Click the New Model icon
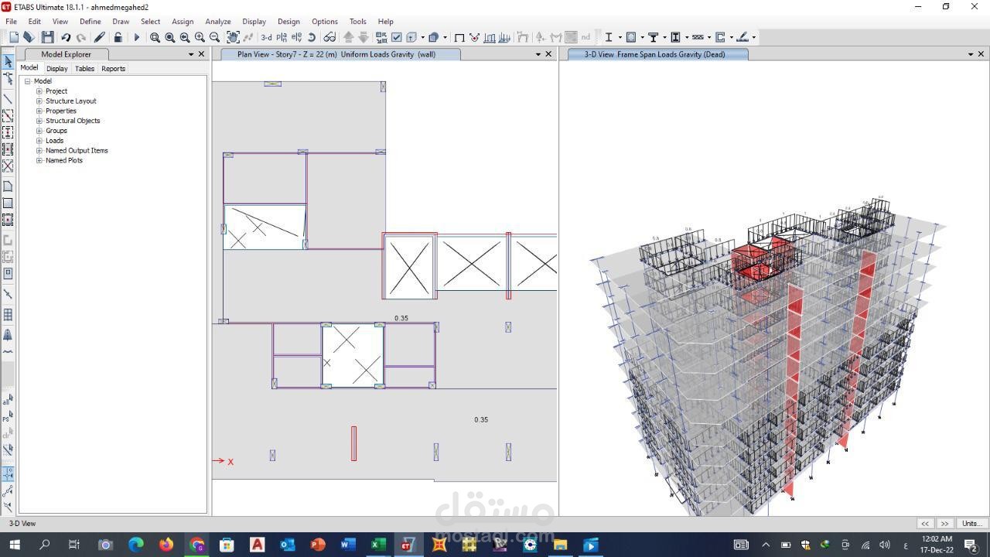 click(14, 37)
